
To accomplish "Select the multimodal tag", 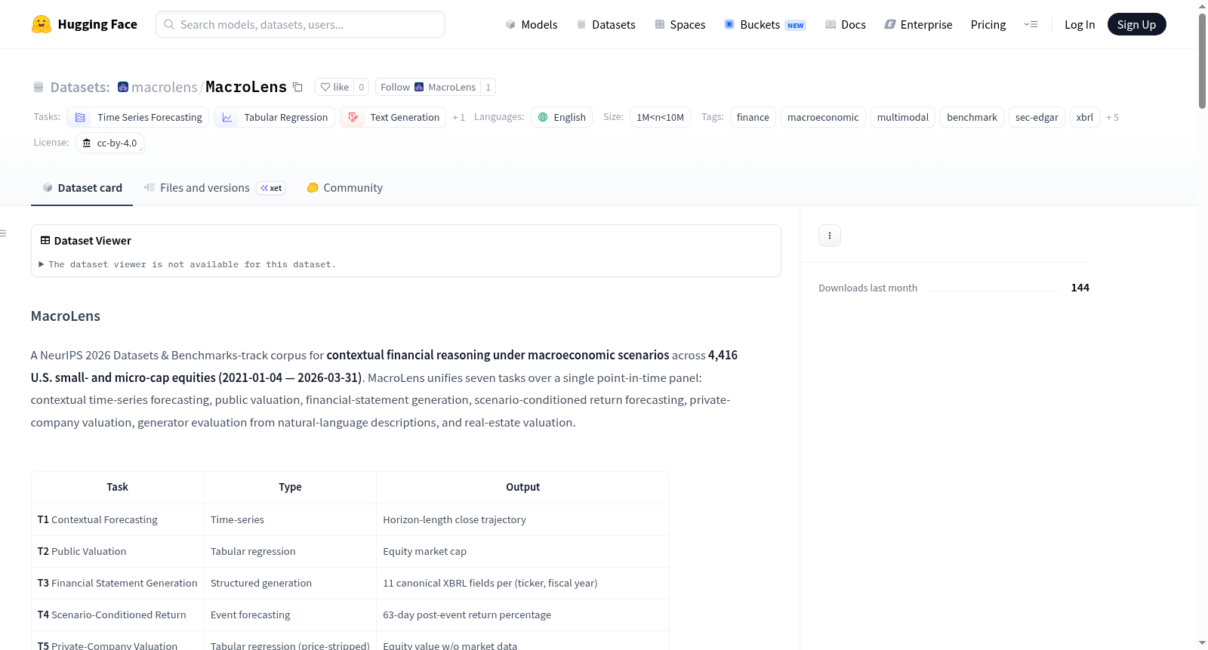I will tap(903, 117).
